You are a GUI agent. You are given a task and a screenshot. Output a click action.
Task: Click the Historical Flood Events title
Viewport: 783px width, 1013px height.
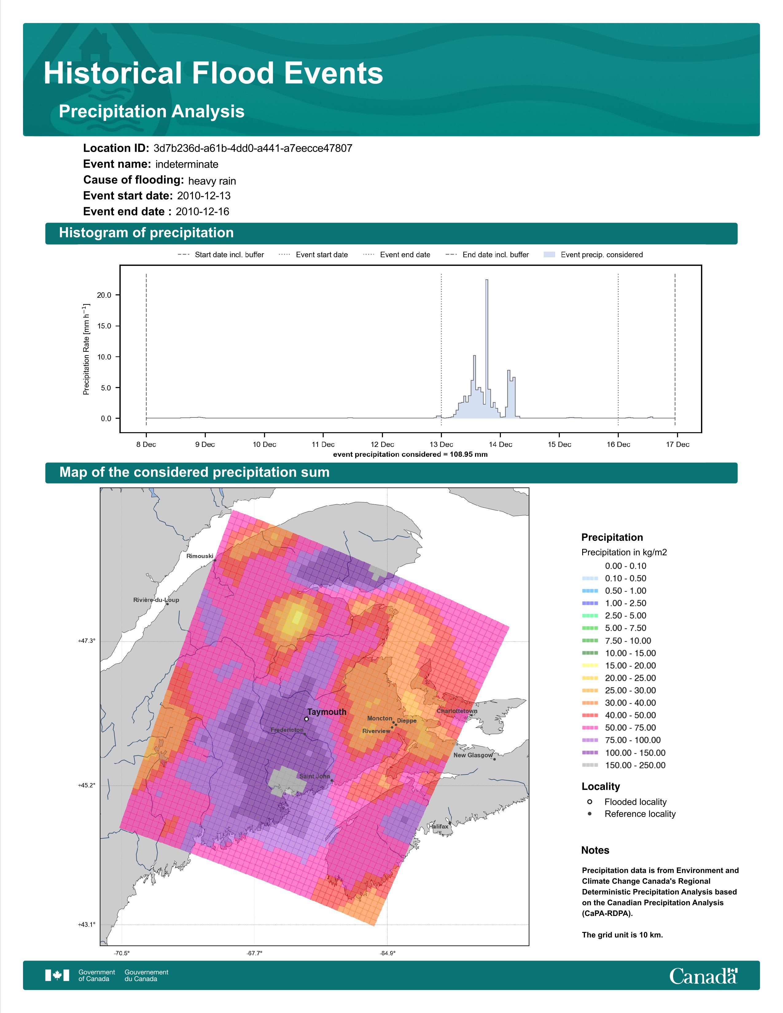[x=213, y=73]
